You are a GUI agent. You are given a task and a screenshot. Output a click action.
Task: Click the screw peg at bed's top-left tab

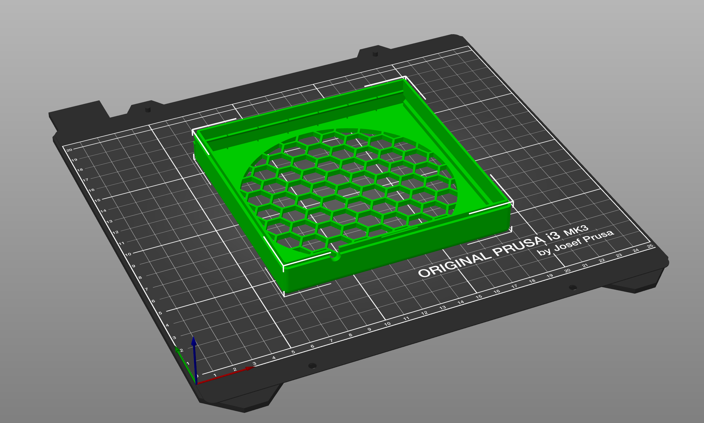(147, 109)
